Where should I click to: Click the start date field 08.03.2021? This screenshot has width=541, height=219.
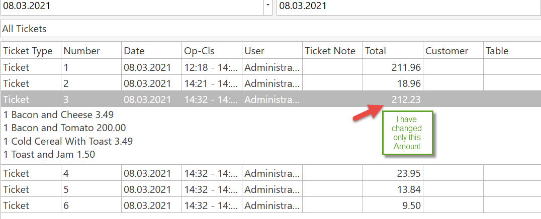click(x=131, y=6)
